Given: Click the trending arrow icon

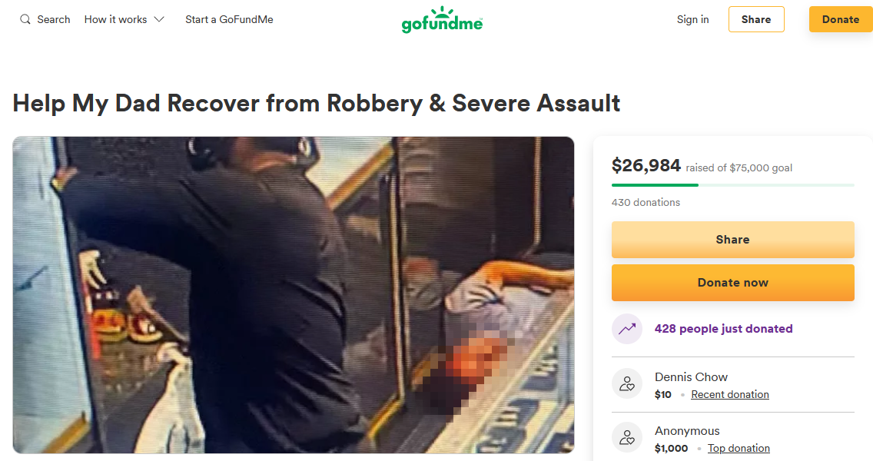Looking at the screenshot, I should [x=627, y=329].
